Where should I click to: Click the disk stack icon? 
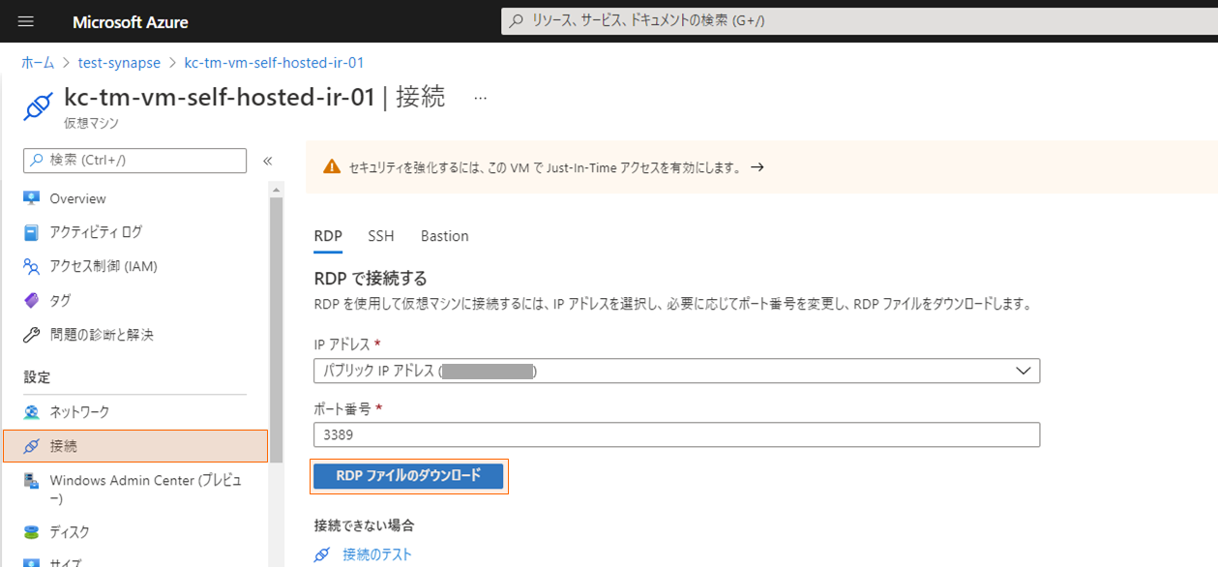click(x=32, y=532)
